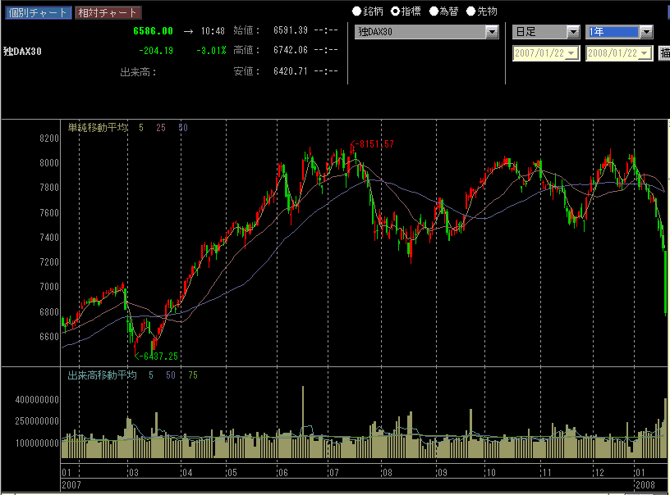Click the 単純移動平均 legend label
Image resolution: width=670 pixels, height=495 pixels.
tap(98, 128)
